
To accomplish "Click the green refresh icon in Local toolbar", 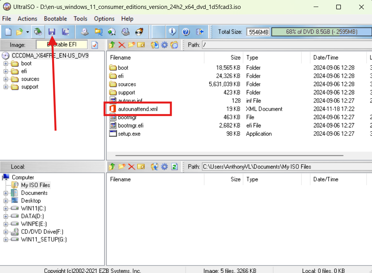I will click(174, 167).
